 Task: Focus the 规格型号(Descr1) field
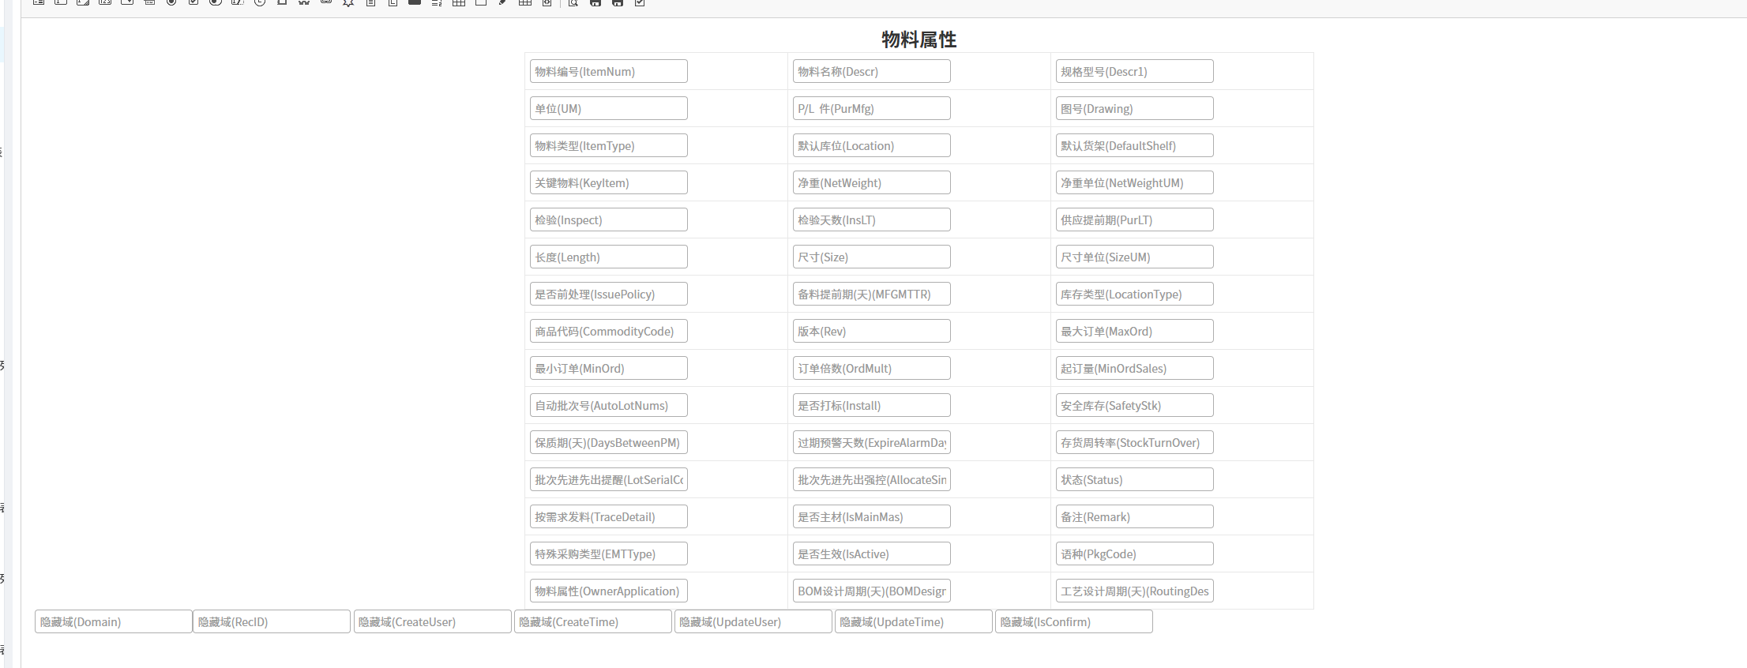[x=1134, y=71]
